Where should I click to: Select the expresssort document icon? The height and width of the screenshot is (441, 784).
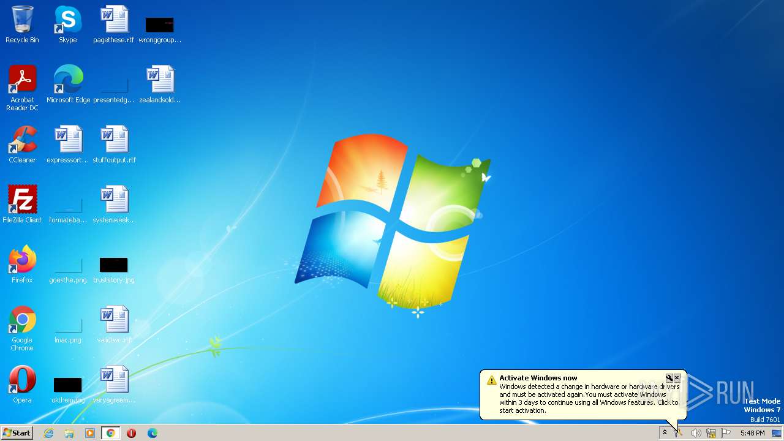coord(68,145)
